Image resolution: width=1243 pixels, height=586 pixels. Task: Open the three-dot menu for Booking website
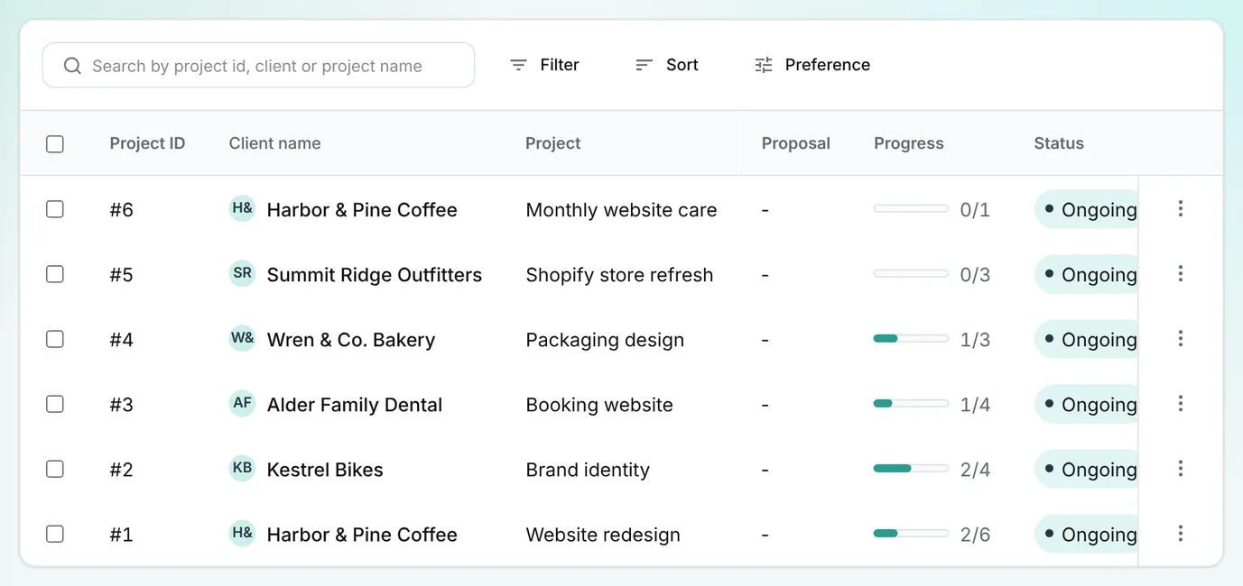click(x=1181, y=404)
